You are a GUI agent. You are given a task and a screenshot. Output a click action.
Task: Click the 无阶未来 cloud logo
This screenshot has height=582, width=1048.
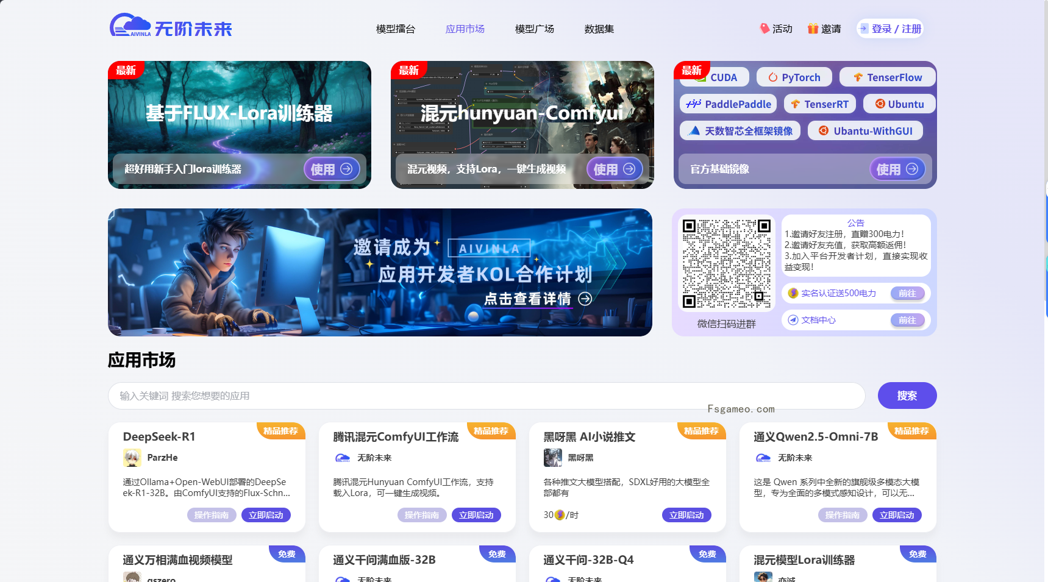[171, 26]
